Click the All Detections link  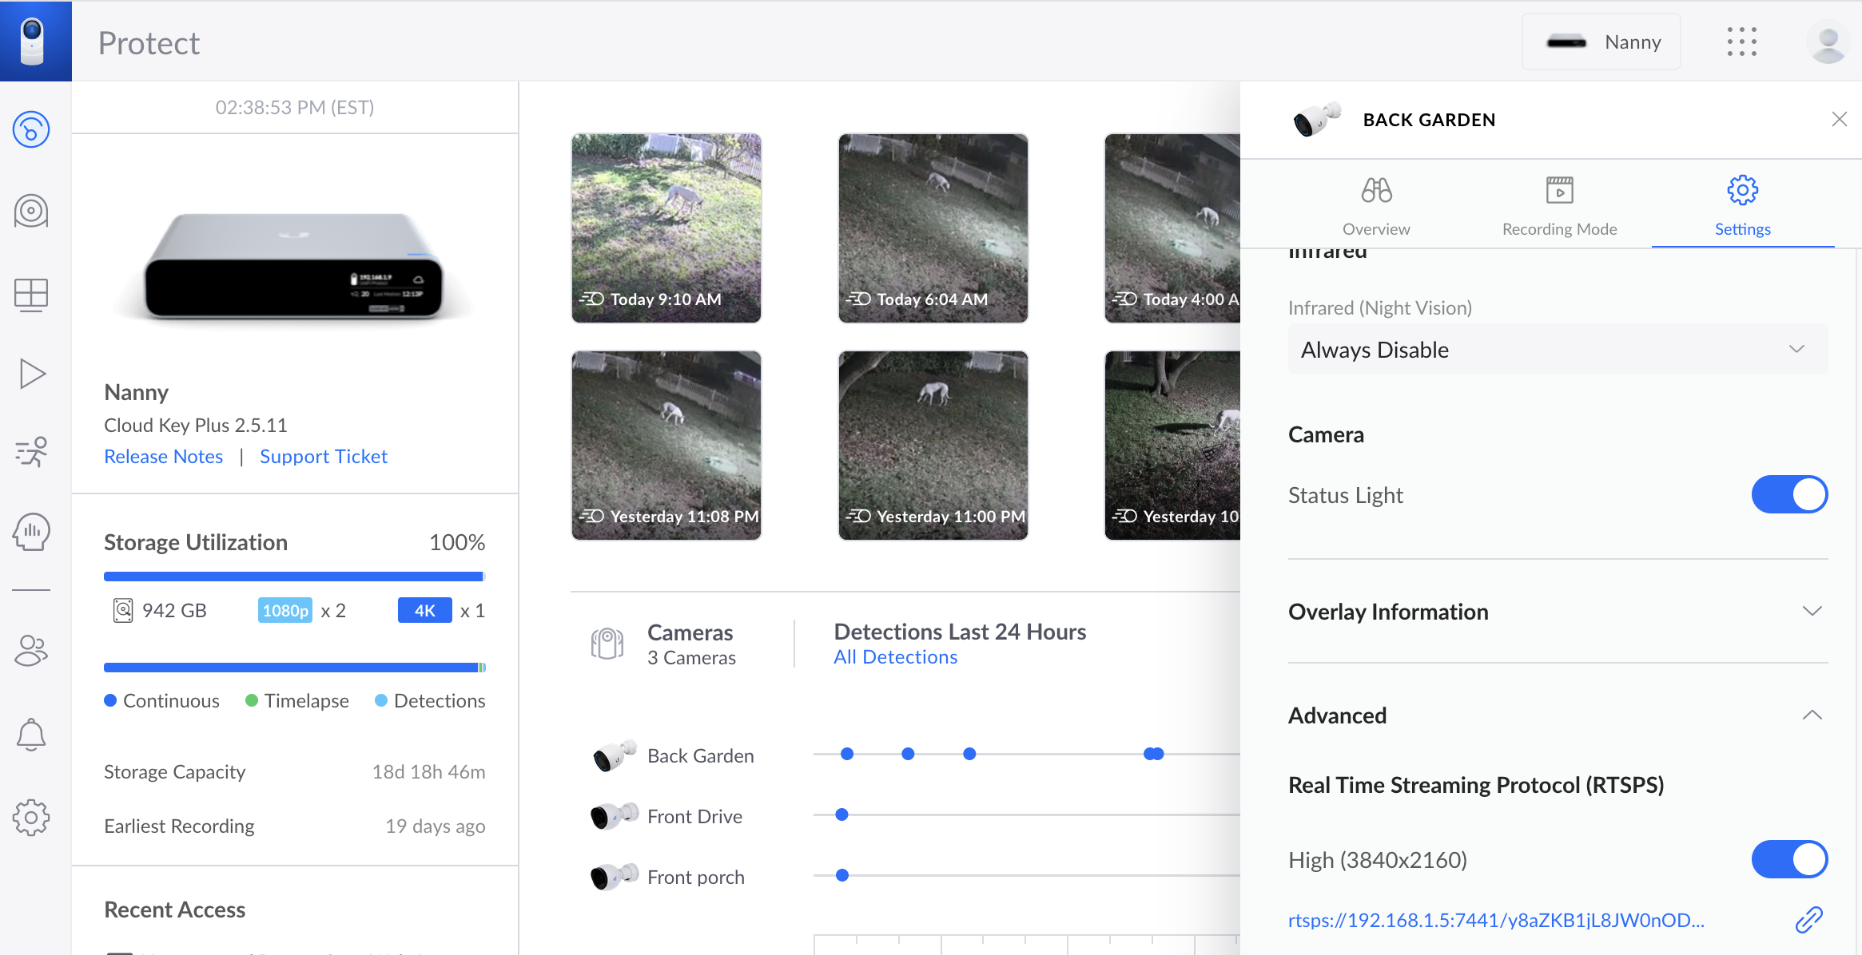895,657
